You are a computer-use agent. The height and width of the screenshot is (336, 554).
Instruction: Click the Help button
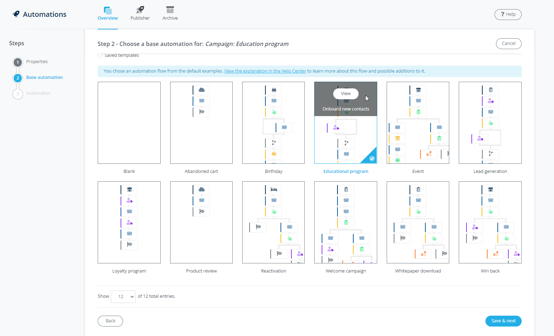tap(508, 14)
